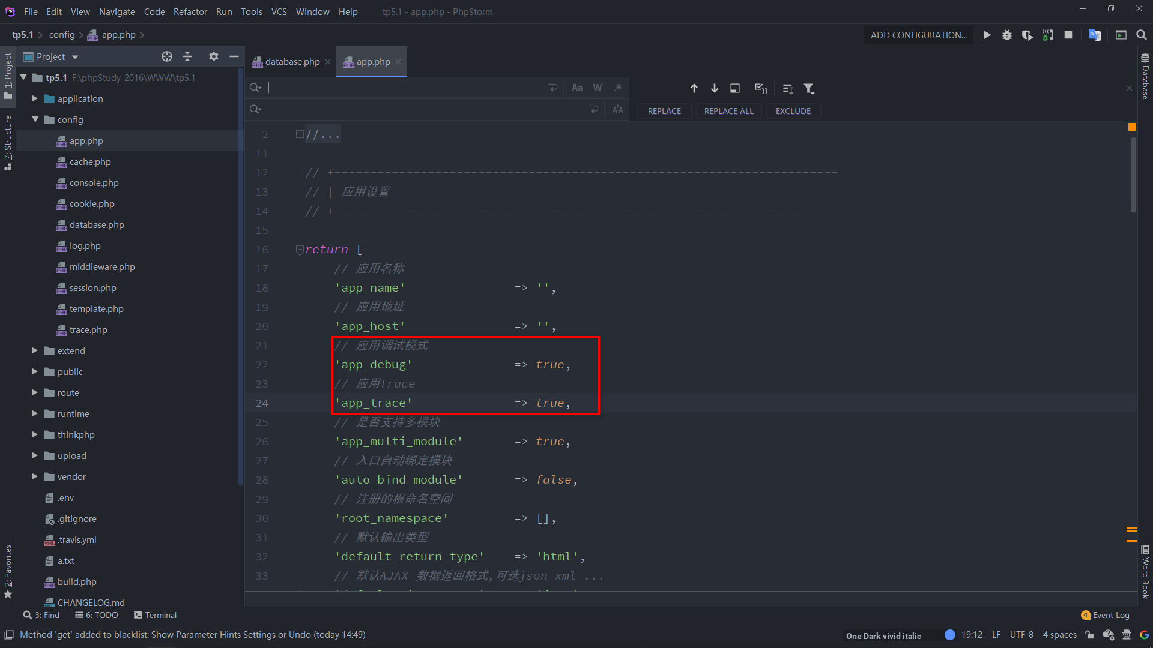Select database.php in project tree
Screen dimensions: 1153x648
97,224
